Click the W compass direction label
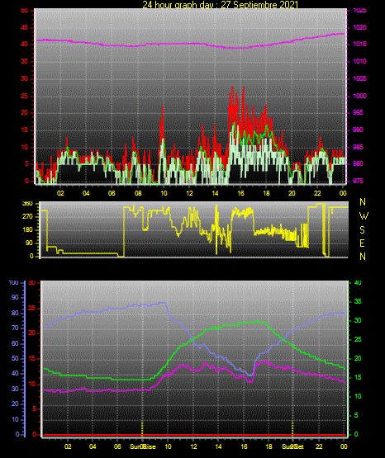Image resolution: width=385 pixels, height=458 pixels. coord(364,216)
